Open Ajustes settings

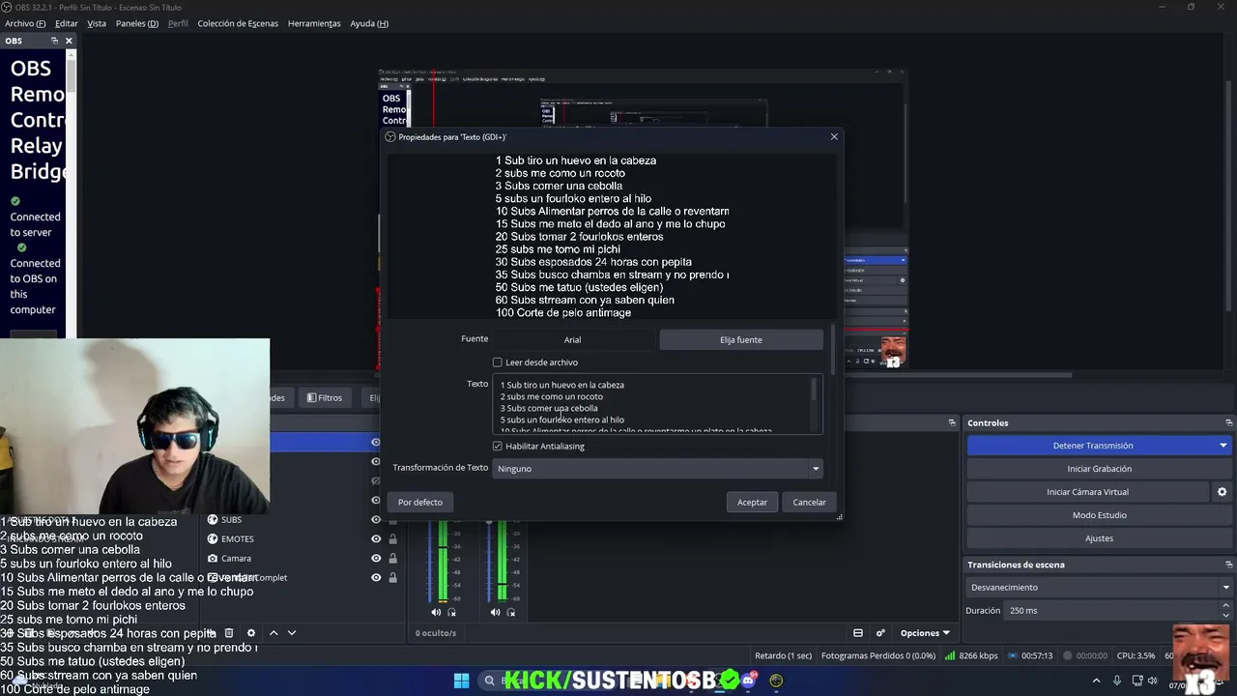pos(1100,538)
